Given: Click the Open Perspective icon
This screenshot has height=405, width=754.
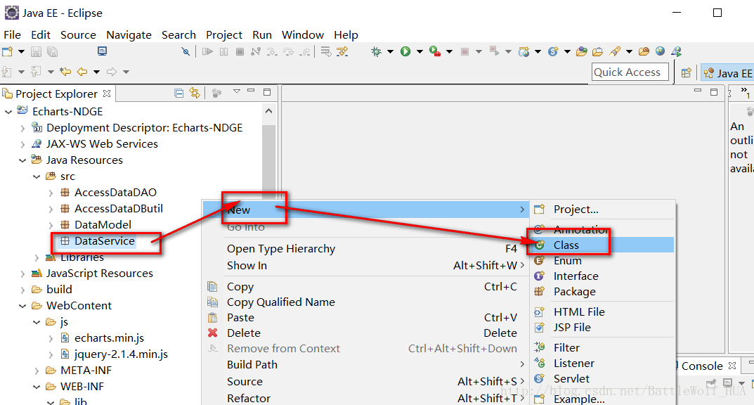Looking at the screenshot, I should (x=687, y=72).
